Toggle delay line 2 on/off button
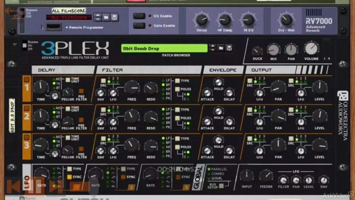 click(27, 108)
